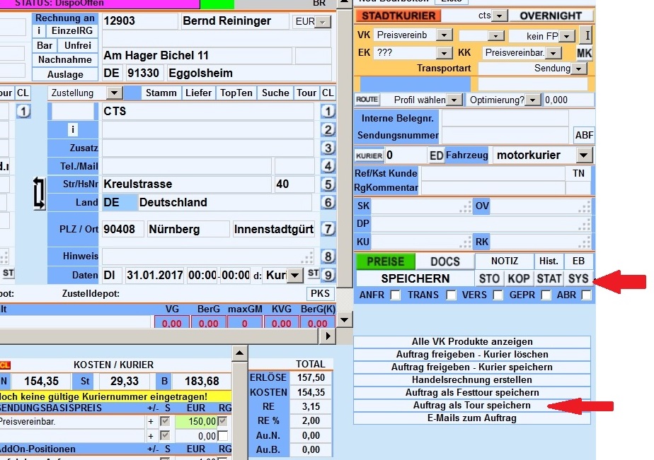Switch to the Stamm tab

(x=161, y=93)
